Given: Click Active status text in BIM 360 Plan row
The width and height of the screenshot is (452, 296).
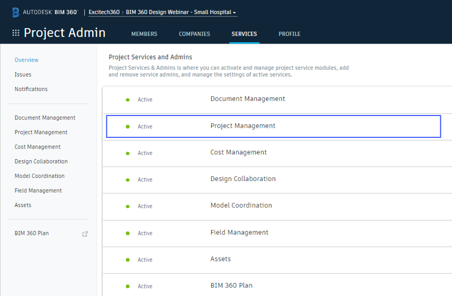Looking at the screenshot, I should pyautogui.click(x=145, y=286).
